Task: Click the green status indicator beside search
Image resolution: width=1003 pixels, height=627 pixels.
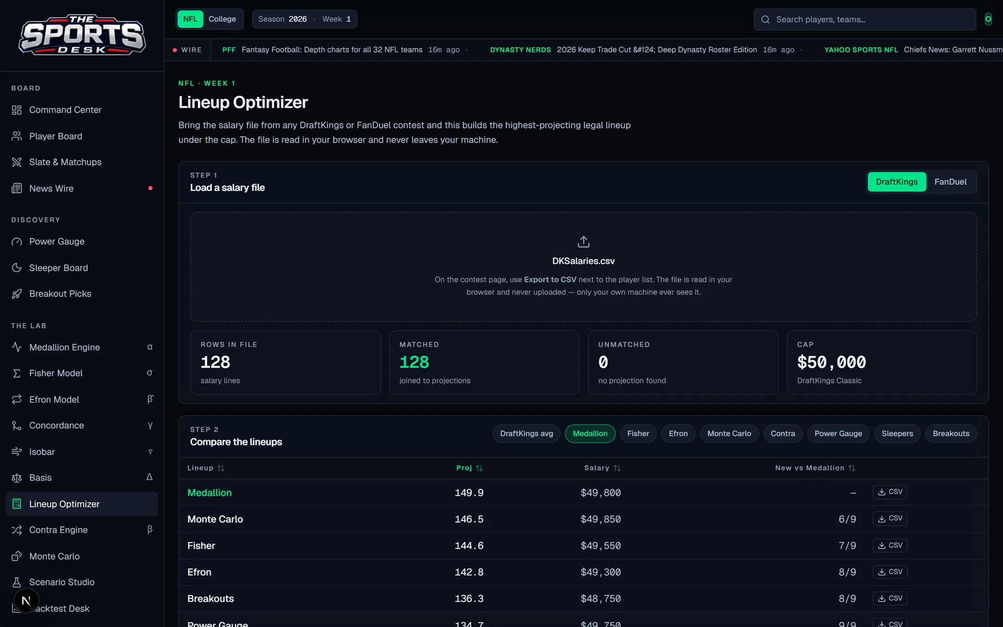Action: [988, 19]
